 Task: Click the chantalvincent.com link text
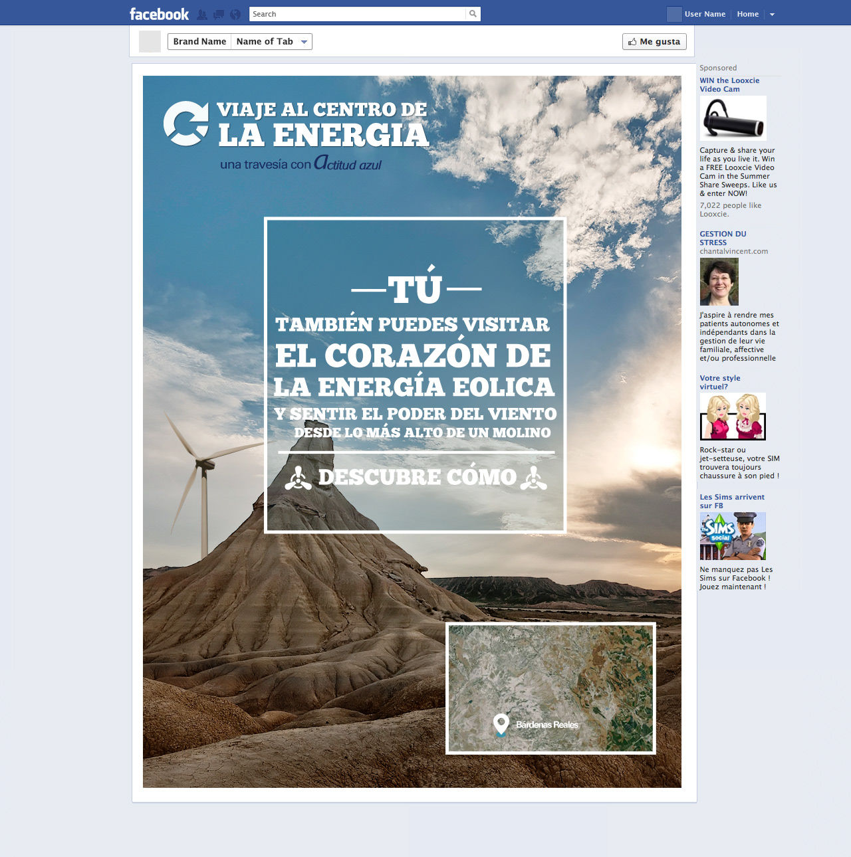tap(733, 252)
